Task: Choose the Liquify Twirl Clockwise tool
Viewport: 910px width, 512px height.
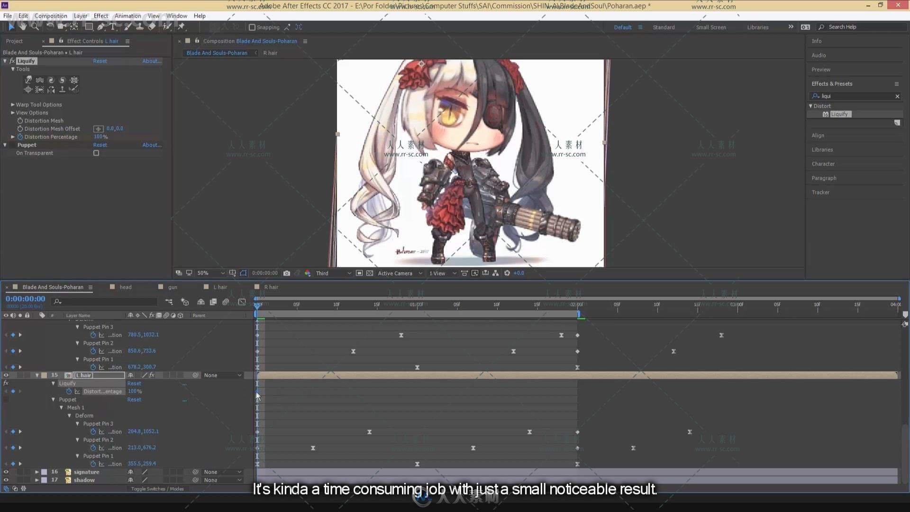Action: click(51, 80)
